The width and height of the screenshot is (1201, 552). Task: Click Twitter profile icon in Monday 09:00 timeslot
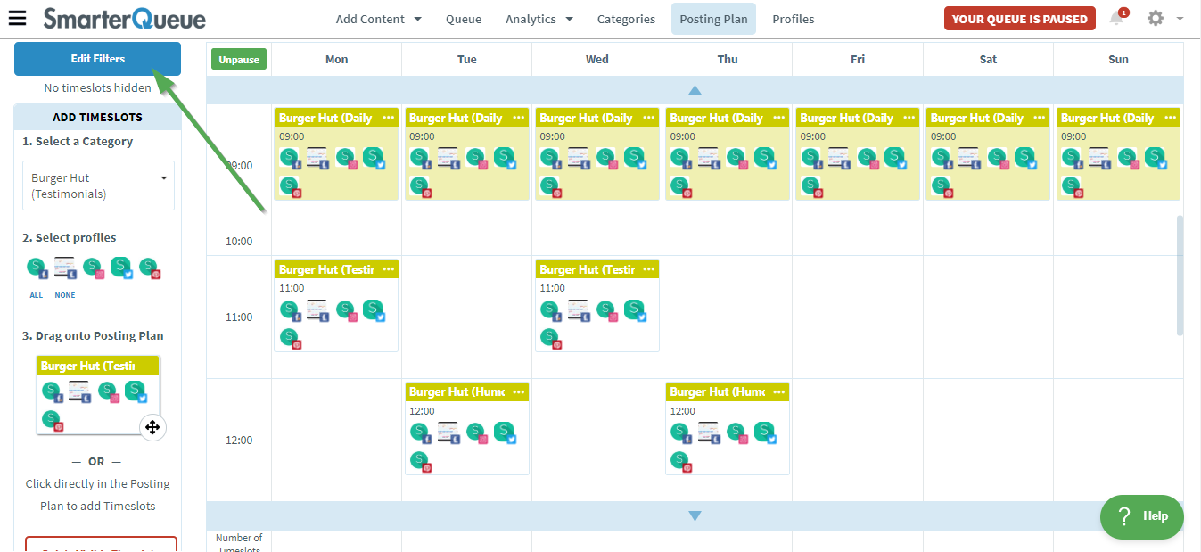[374, 158]
